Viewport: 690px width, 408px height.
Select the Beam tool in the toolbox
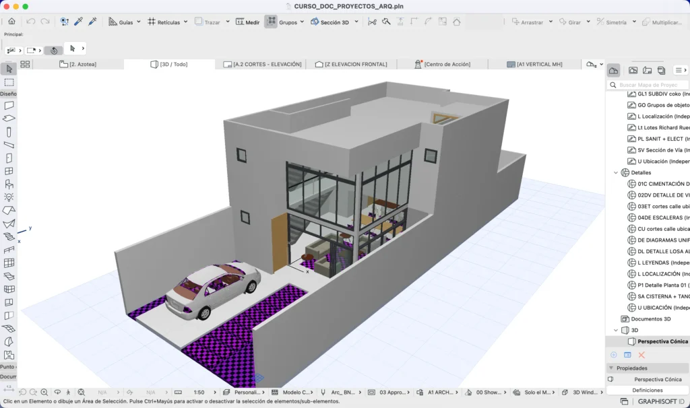pyautogui.click(x=9, y=145)
